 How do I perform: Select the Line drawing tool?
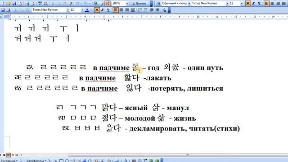coord(49,161)
